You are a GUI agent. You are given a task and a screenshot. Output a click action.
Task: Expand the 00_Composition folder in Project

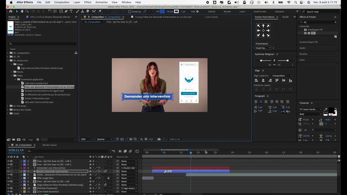[x=8, y=53]
